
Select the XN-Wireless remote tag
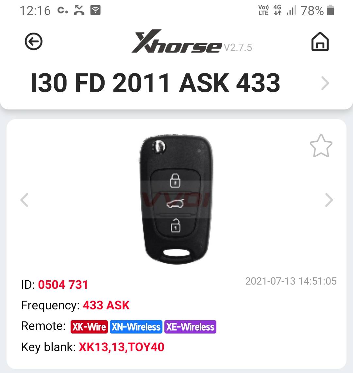pyautogui.click(x=136, y=327)
